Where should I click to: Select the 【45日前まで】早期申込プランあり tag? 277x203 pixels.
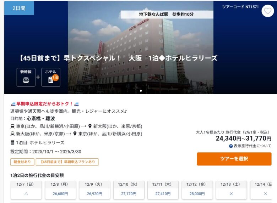click(67, 162)
